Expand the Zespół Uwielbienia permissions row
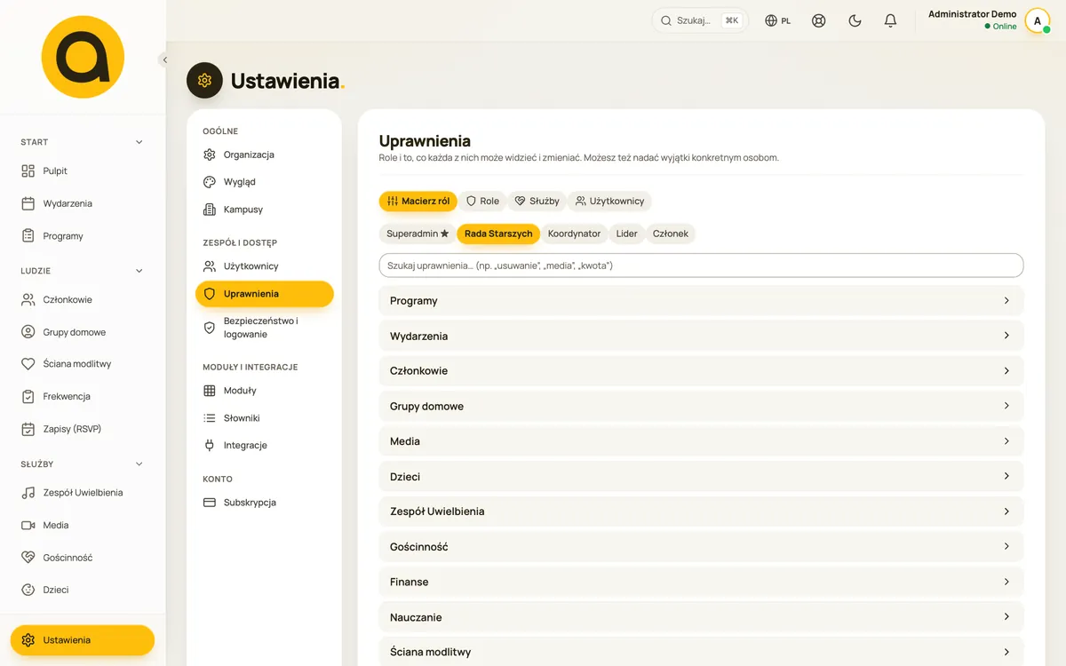This screenshot has height=666, width=1066. (x=701, y=511)
